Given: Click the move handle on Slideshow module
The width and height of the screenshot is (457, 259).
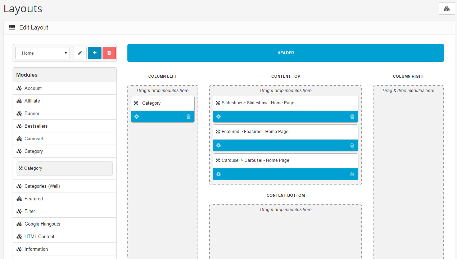Looking at the screenshot, I should (217, 103).
